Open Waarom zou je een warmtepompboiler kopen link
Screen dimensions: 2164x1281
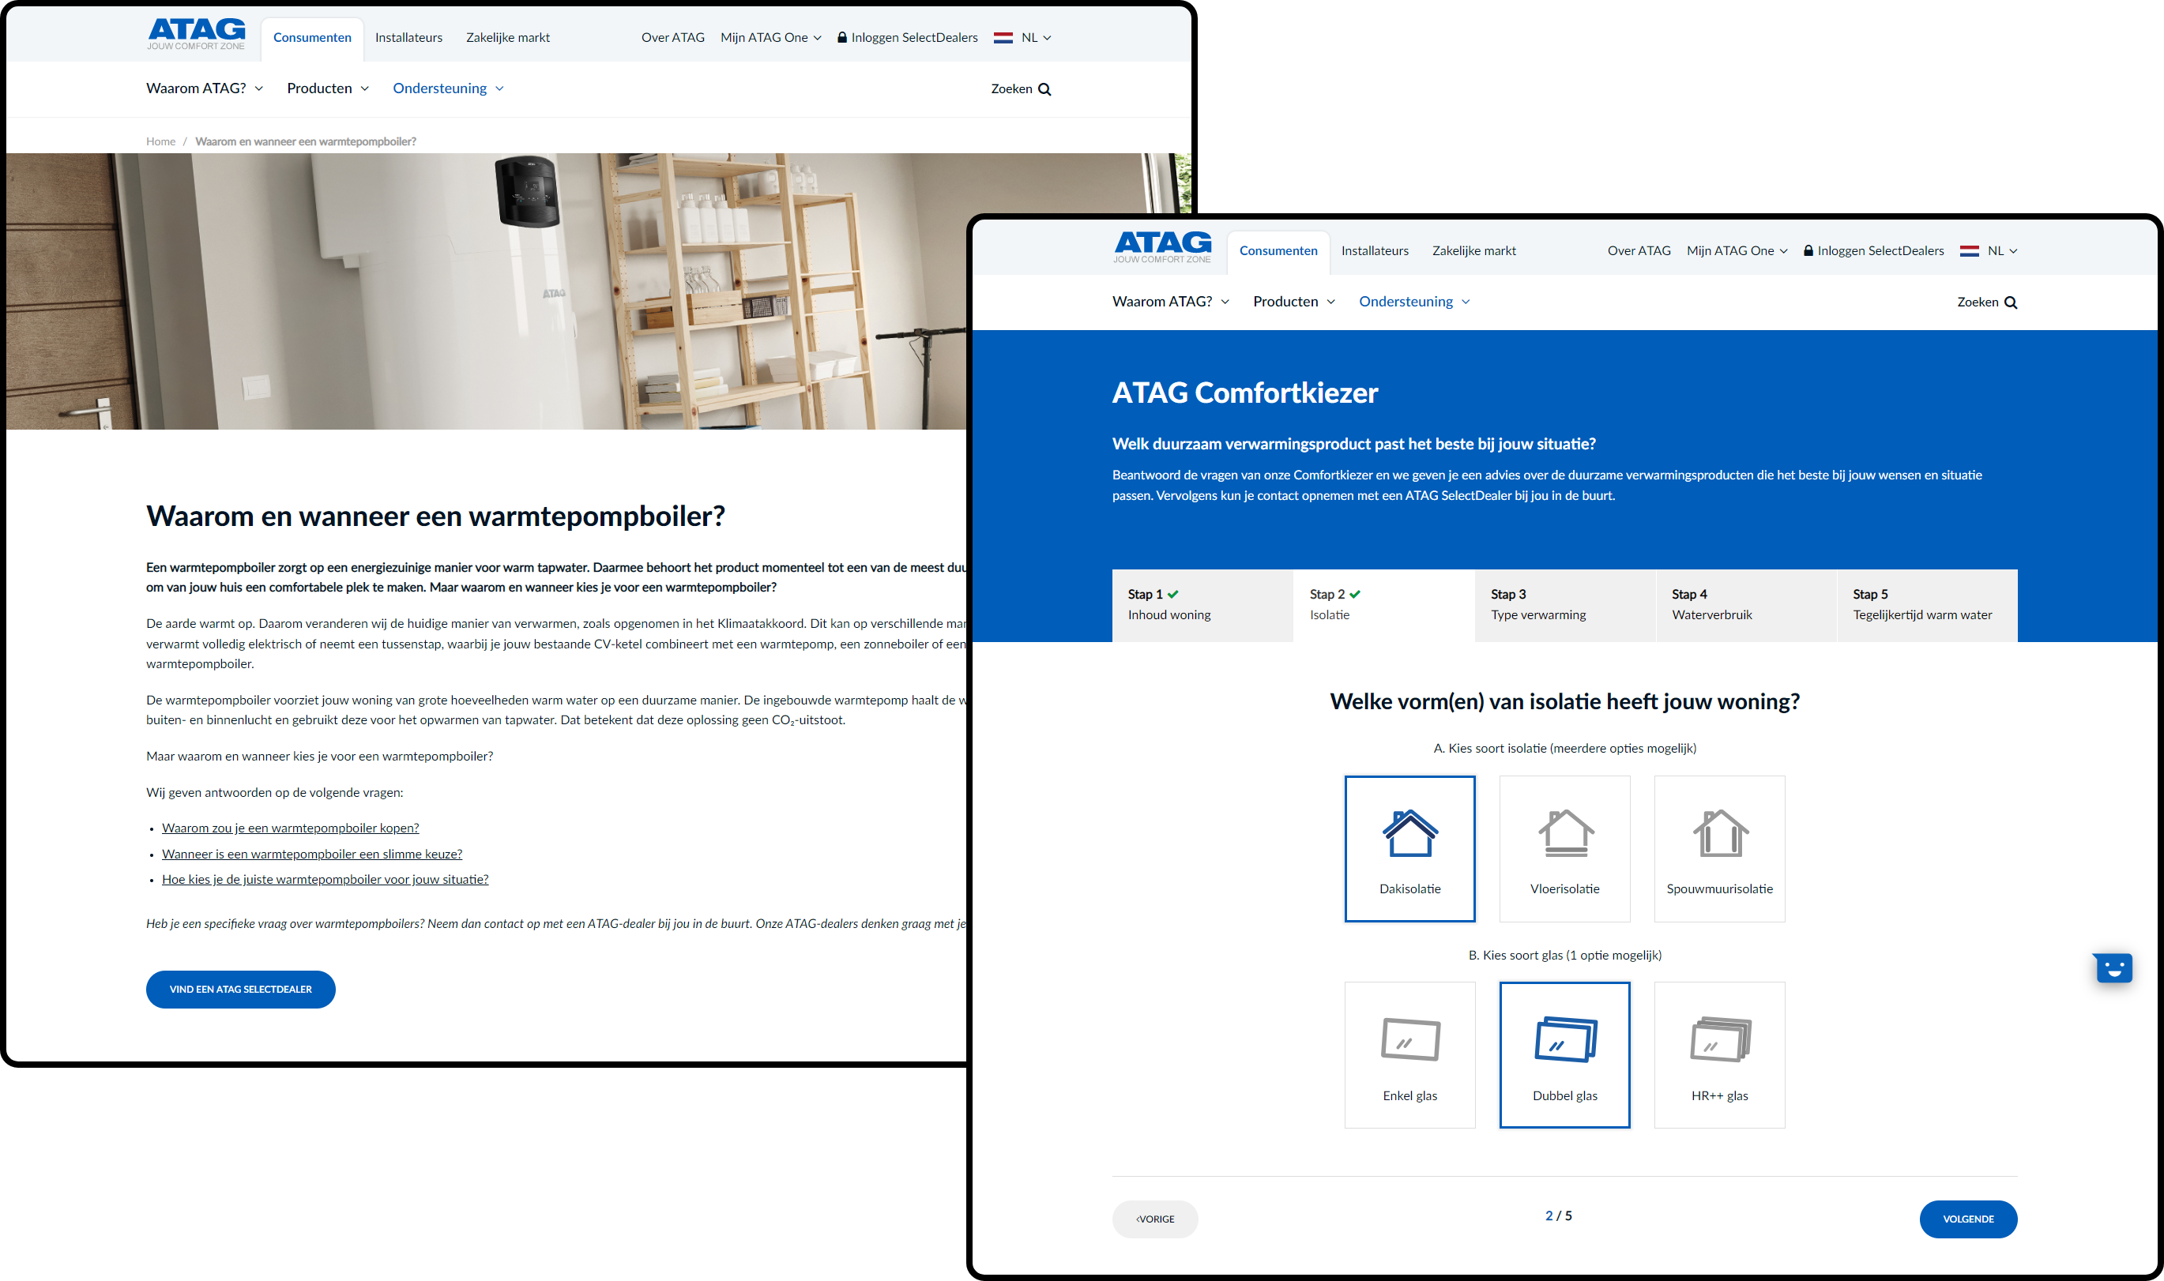pyautogui.click(x=290, y=827)
